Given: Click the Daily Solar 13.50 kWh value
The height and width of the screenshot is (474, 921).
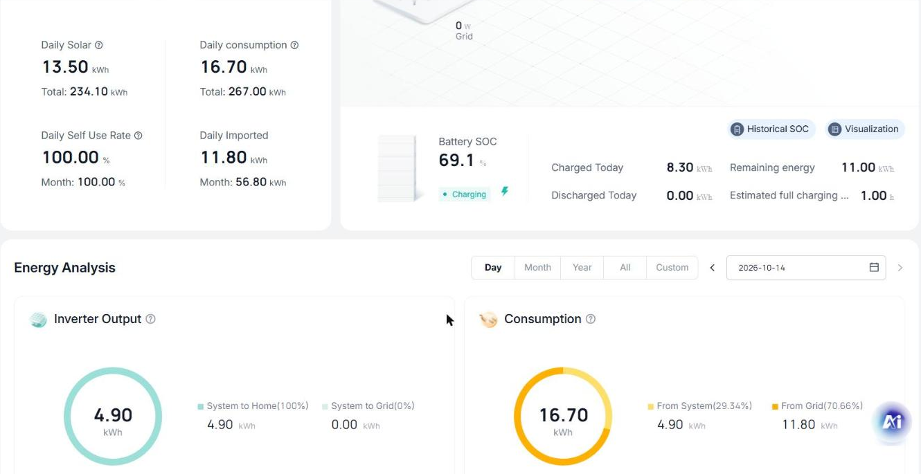Looking at the screenshot, I should [75, 67].
